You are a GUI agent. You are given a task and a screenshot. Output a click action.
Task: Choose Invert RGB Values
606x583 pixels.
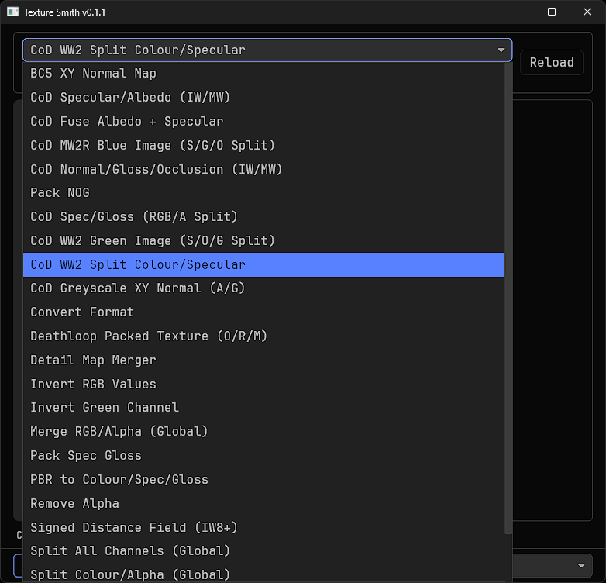point(263,385)
